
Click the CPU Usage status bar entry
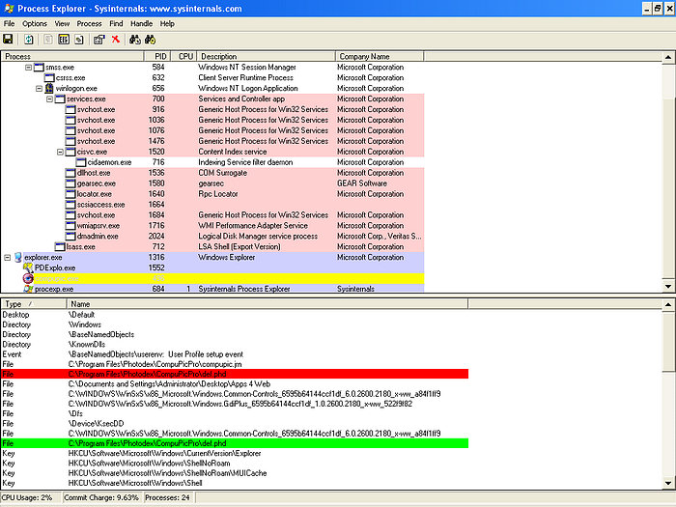click(x=30, y=497)
